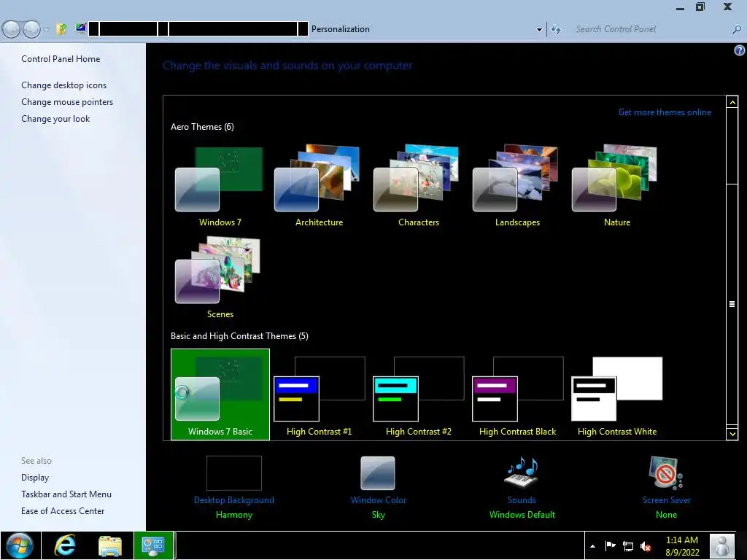Apply the Scenes theme

220,278
